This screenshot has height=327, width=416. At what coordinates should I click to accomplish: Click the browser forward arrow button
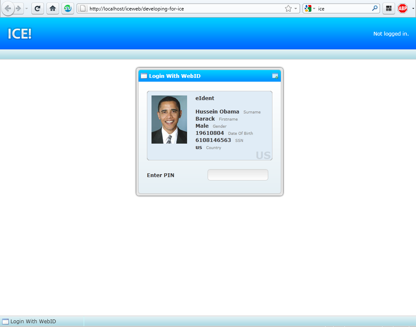click(18, 8)
